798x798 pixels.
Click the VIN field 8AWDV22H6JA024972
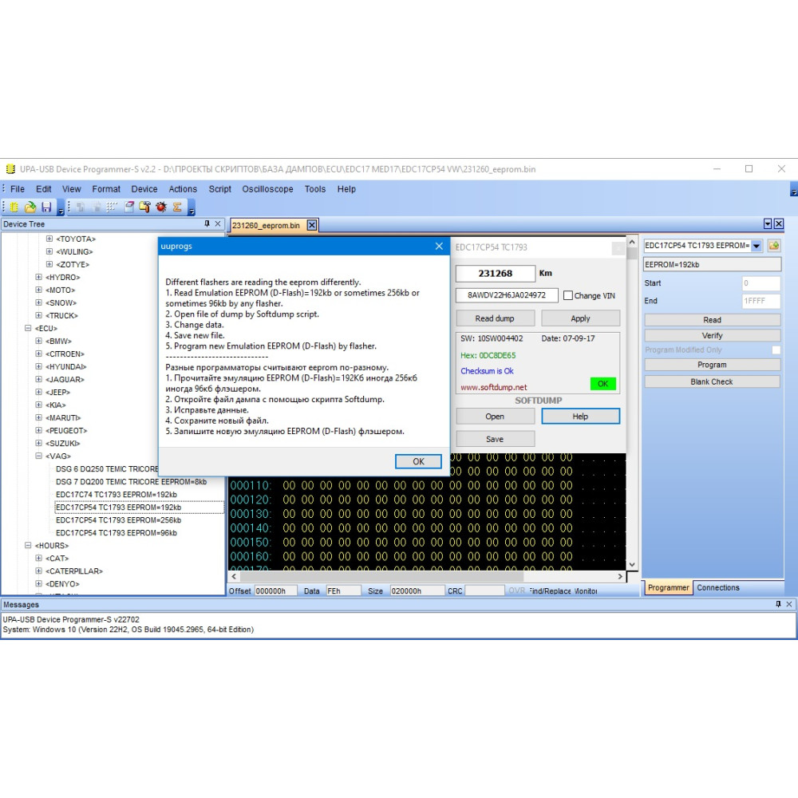507,295
